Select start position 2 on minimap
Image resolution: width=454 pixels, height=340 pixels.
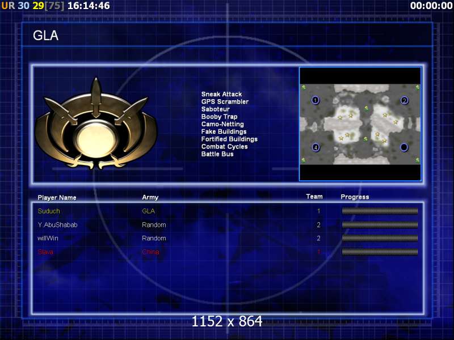click(x=404, y=100)
